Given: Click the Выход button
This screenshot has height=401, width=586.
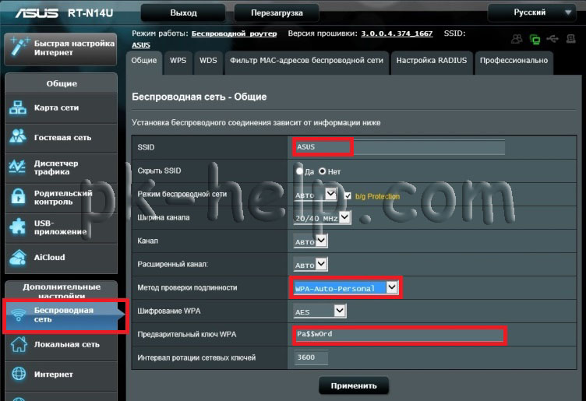Looking at the screenshot, I should click(183, 13).
